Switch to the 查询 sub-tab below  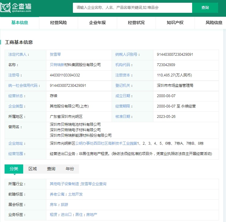click(x=51, y=169)
